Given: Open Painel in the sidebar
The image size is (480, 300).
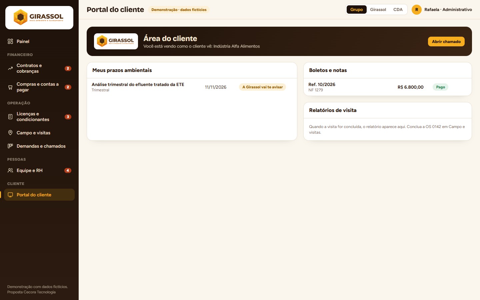Looking at the screenshot, I should 39,41.
